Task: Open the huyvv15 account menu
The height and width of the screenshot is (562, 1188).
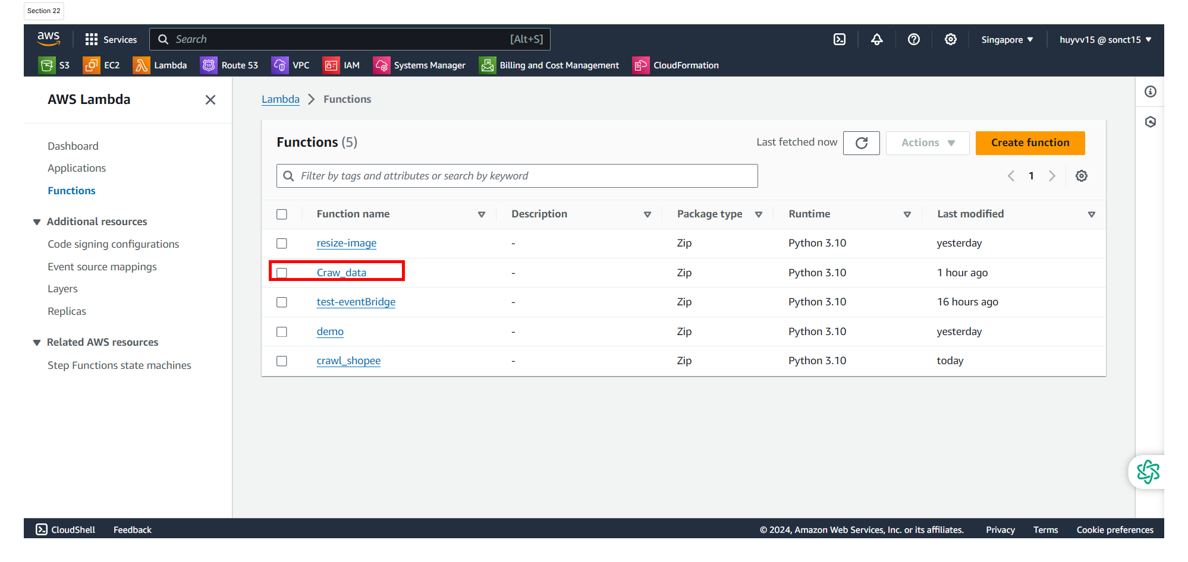Action: pos(1105,40)
